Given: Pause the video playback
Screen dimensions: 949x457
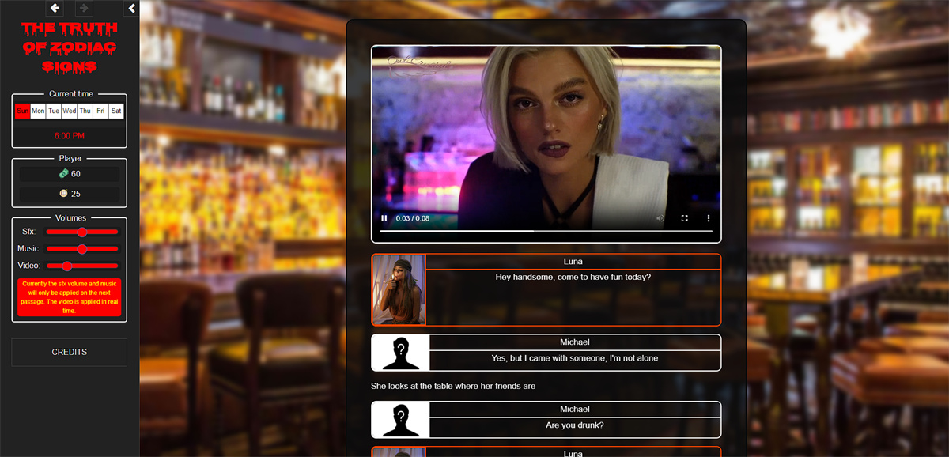Looking at the screenshot, I should 384,218.
